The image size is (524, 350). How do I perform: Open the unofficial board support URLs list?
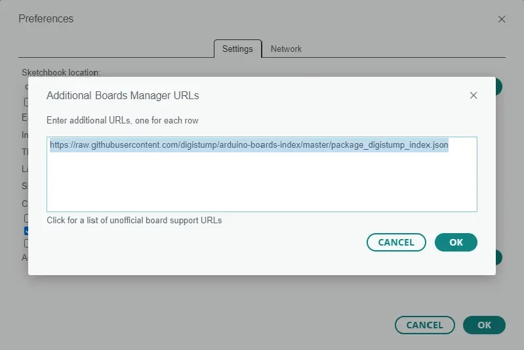134,220
